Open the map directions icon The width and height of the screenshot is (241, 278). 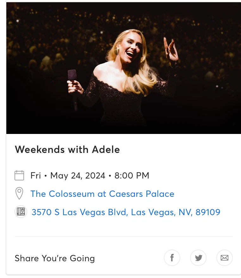(x=21, y=212)
